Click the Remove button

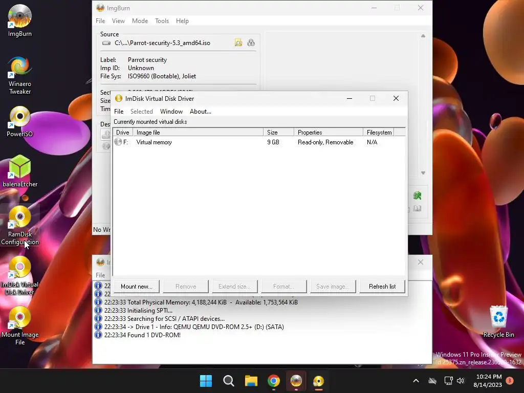186,287
